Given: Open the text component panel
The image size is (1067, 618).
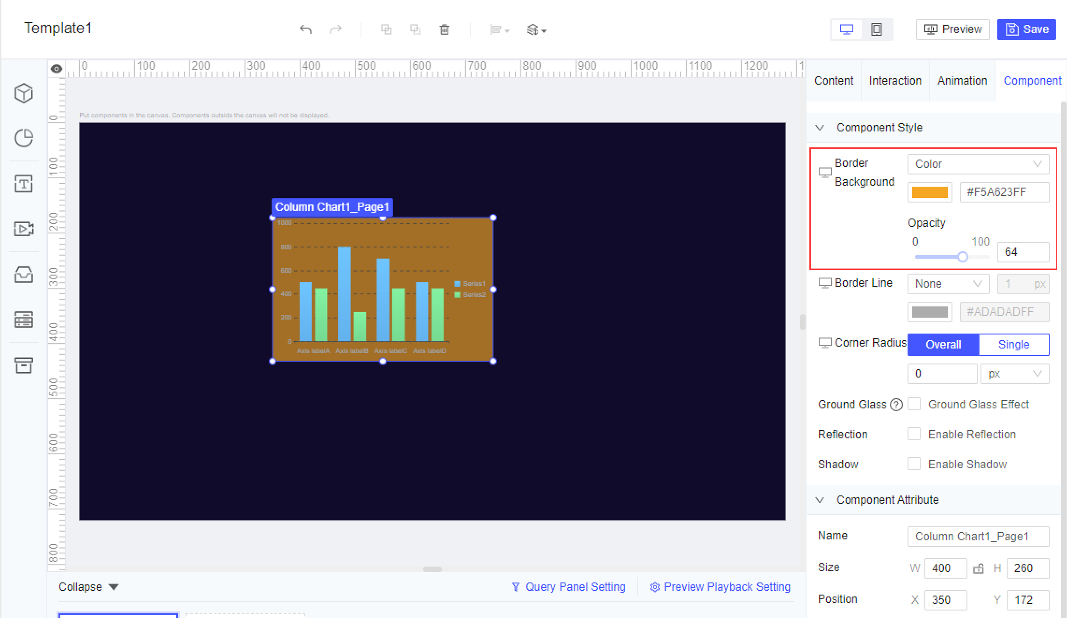Looking at the screenshot, I should coord(23,183).
